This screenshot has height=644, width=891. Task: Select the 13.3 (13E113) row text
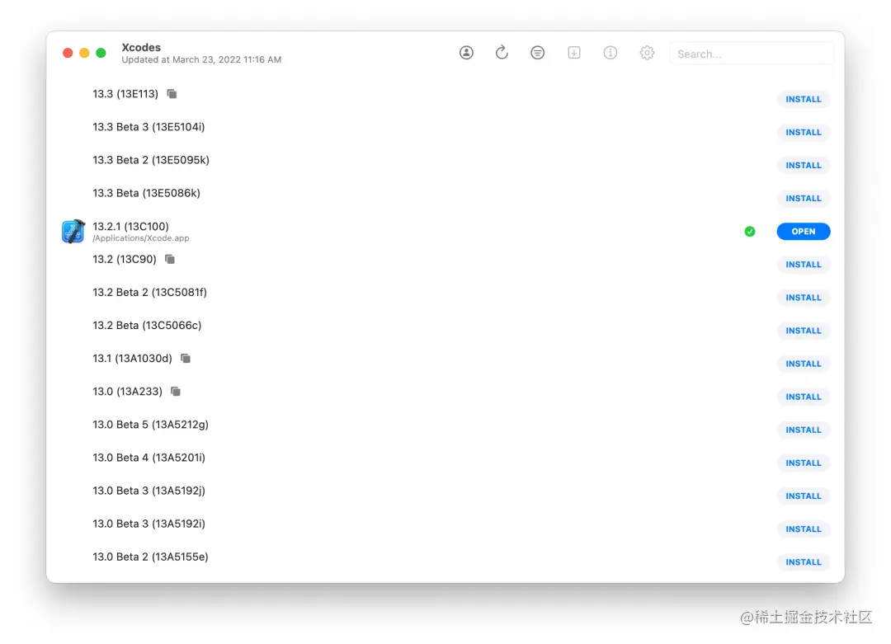click(125, 94)
